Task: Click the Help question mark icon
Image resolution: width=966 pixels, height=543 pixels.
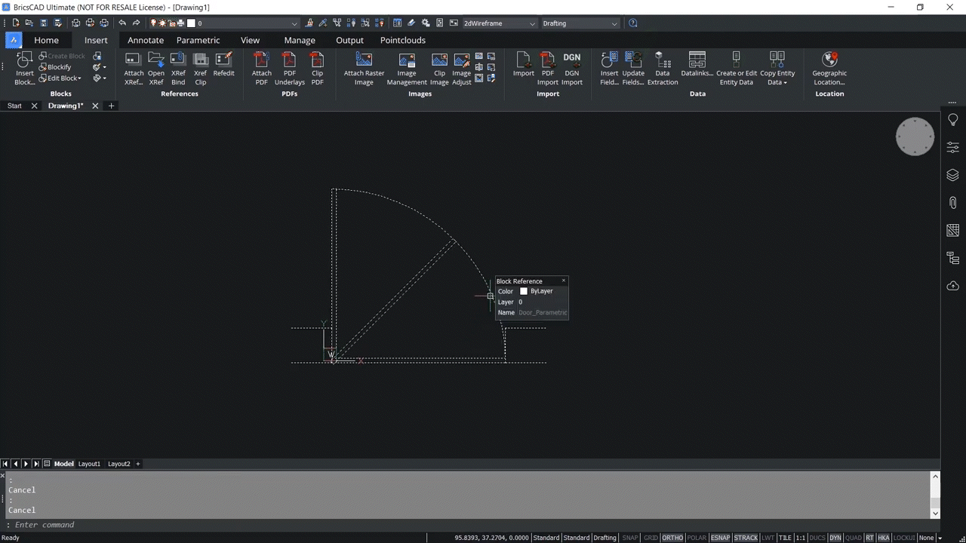Action: pos(632,23)
